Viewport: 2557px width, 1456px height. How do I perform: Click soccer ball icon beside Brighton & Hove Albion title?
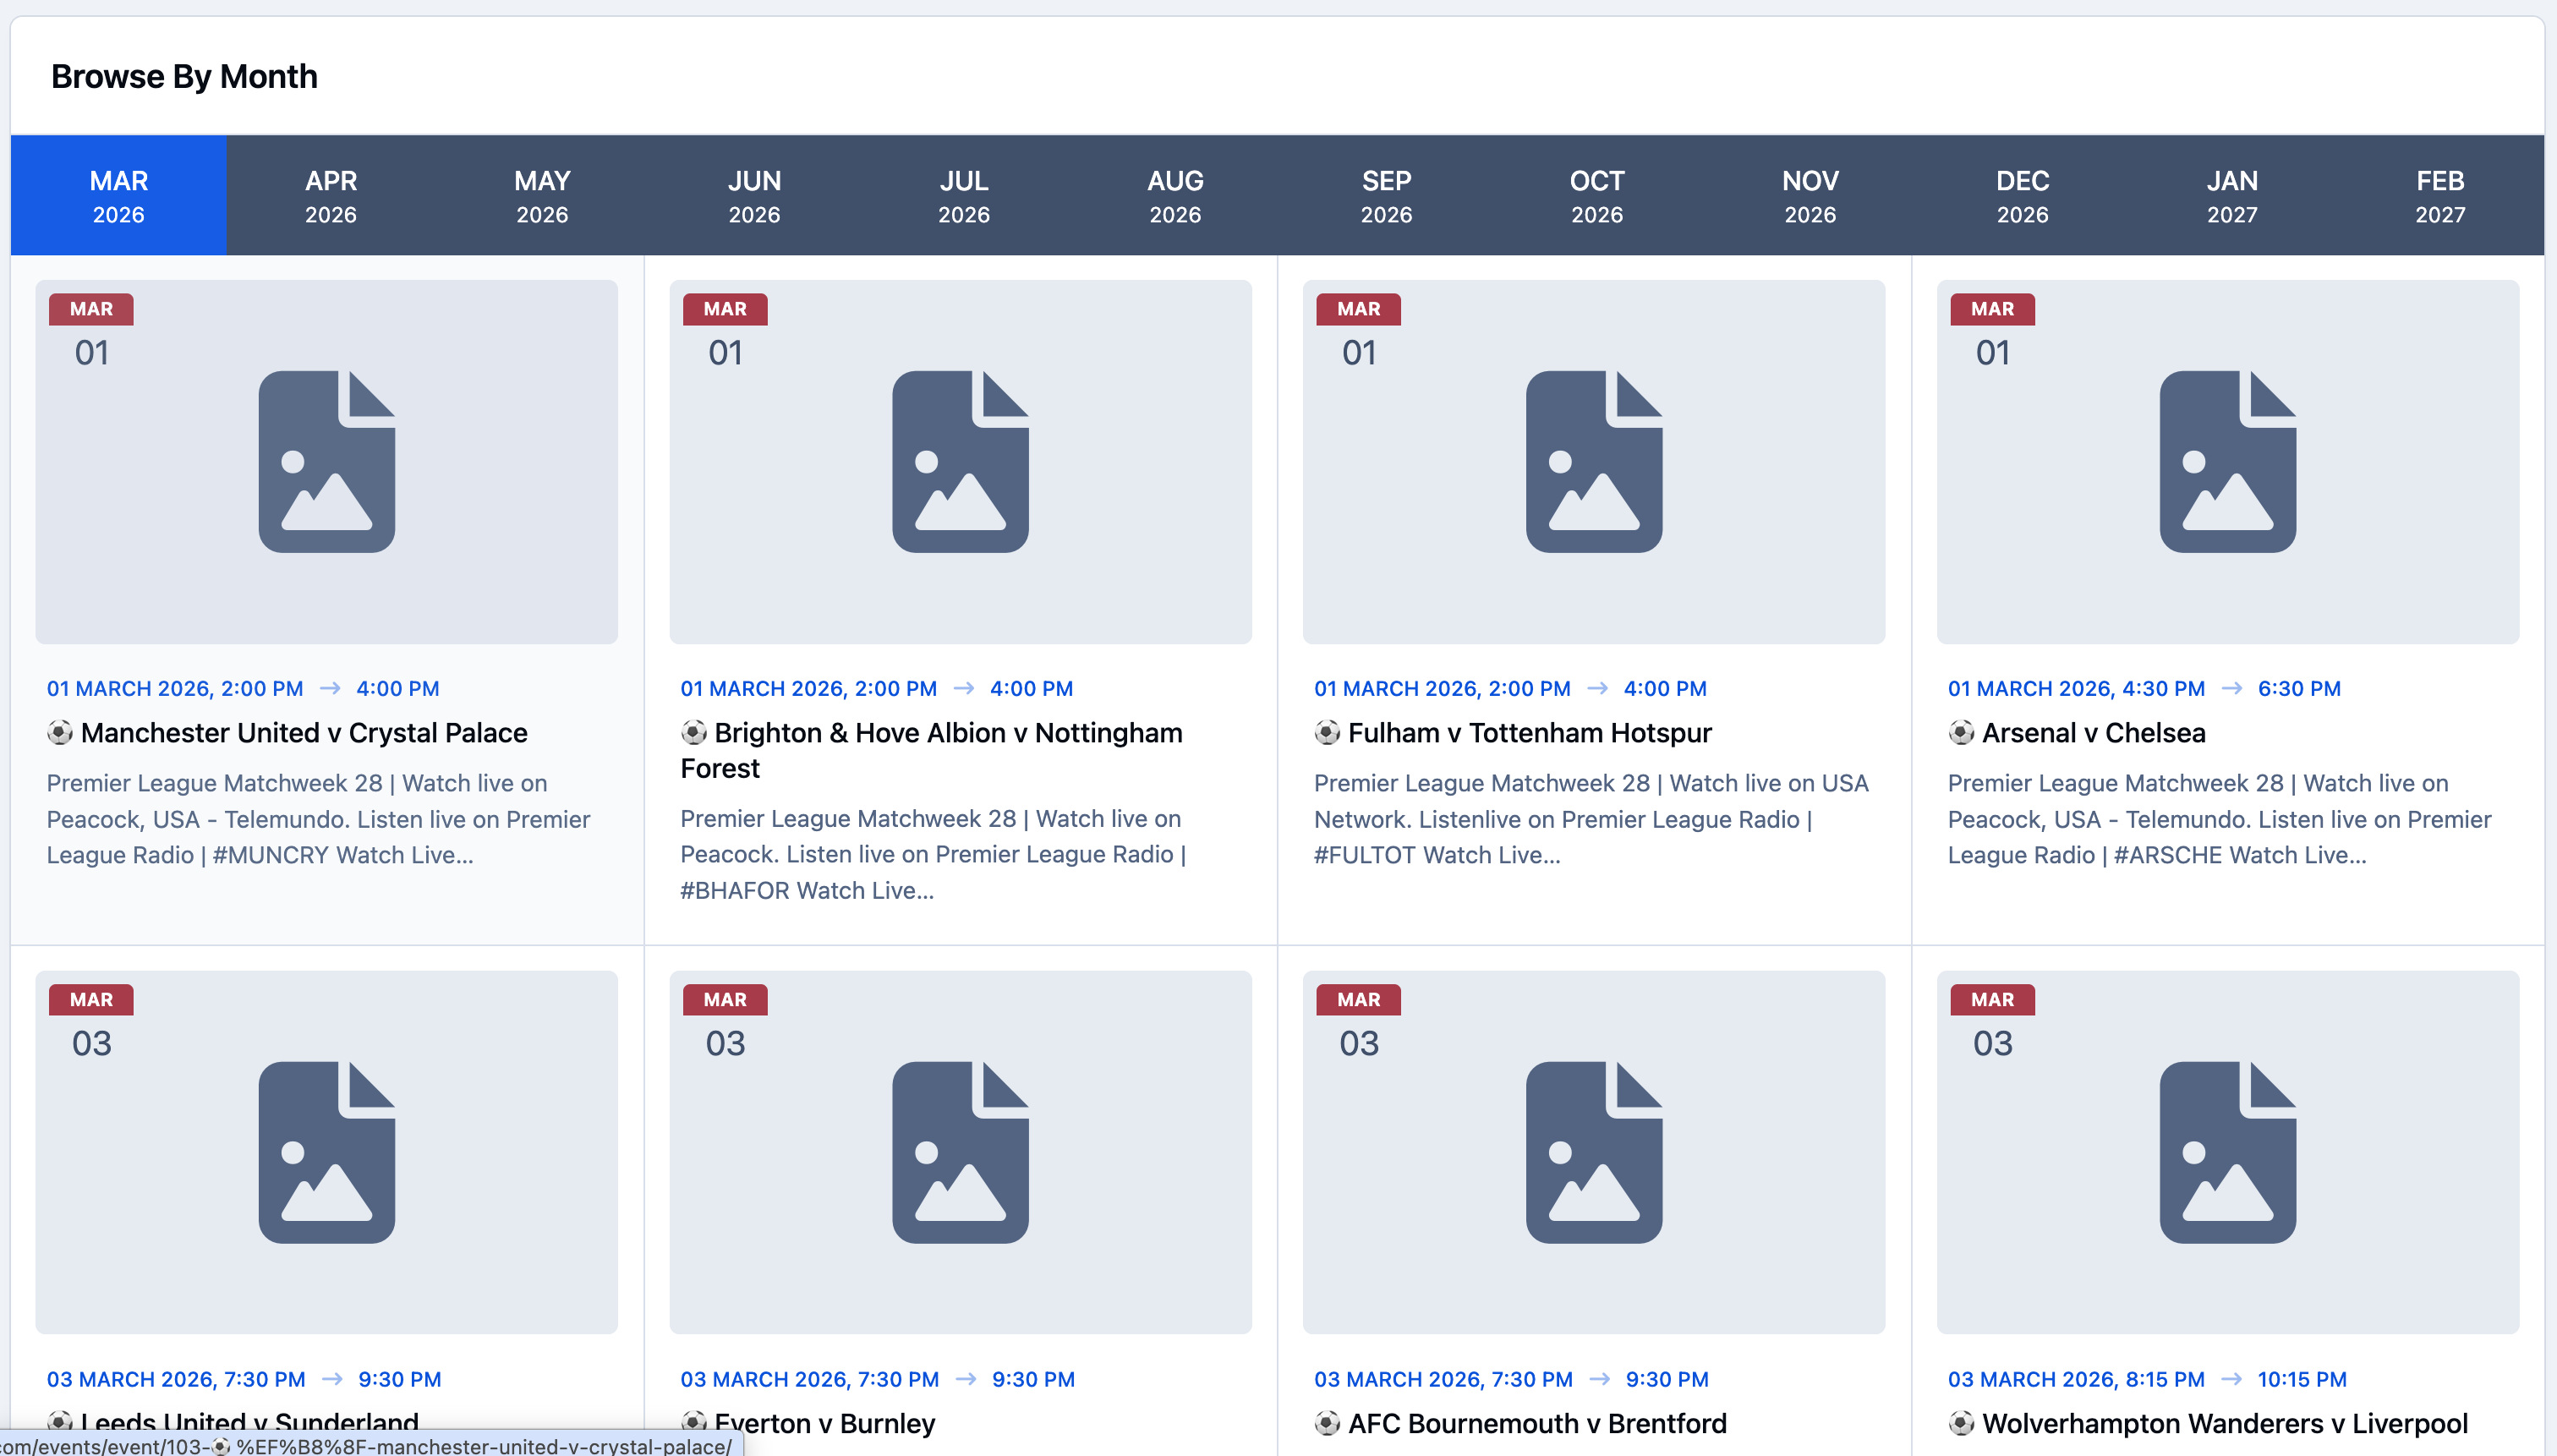694,733
